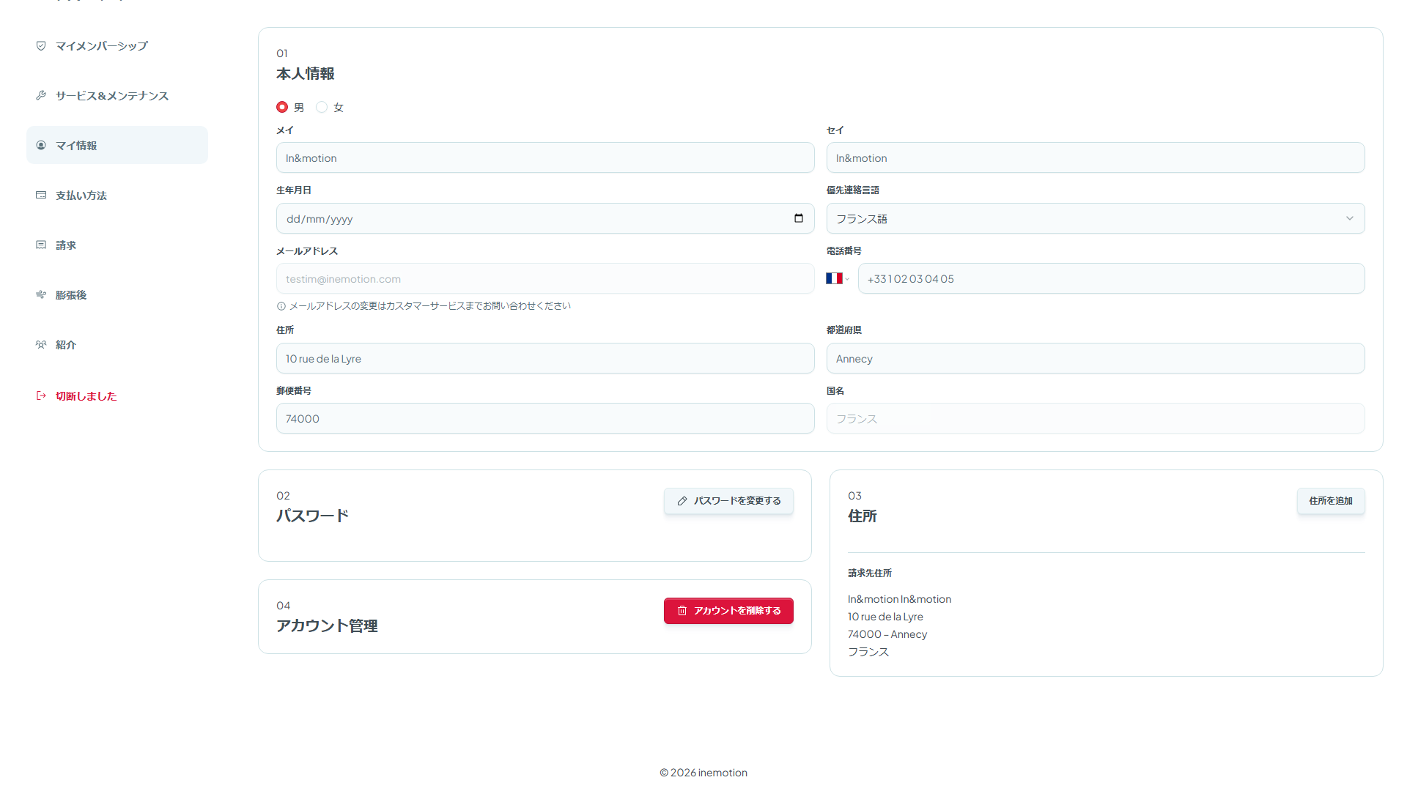1407x791 pixels.
Task: Click the 生年月日 date field
Action: point(545,218)
